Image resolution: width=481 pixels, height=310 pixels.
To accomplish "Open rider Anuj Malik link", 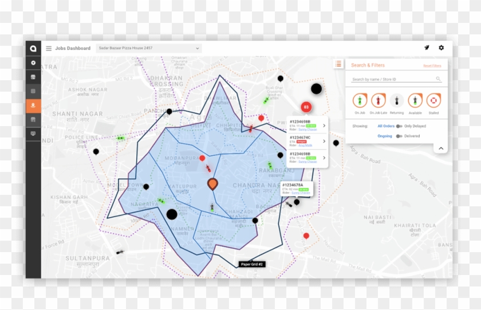I will point(305,145).
